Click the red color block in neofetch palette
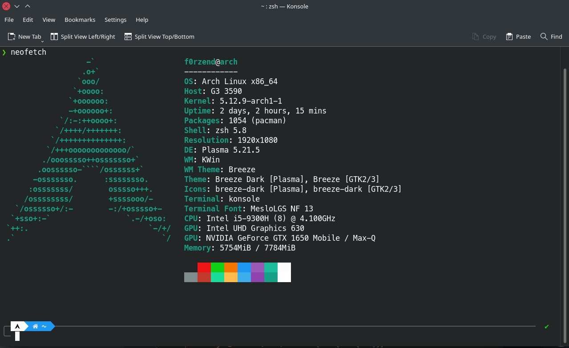The width and height of the screenshot is (569, 348). click(x=204, y=267)
